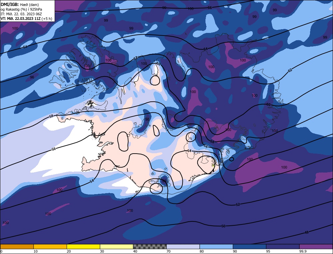This screenshot has width=333, height=254.
Task: Pick the light blue 80–90 legend swatch
Action: pyautogui.click(x=216, y=246)
